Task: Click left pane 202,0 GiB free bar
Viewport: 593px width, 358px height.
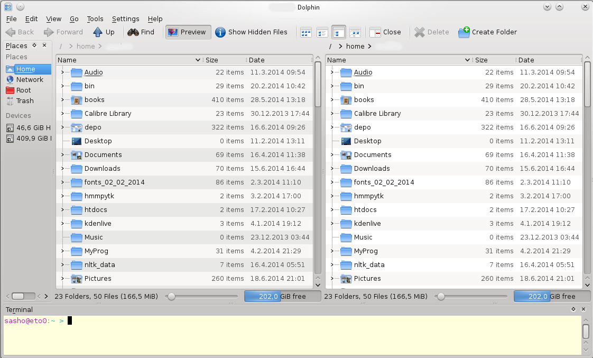Action: (282, 296)
